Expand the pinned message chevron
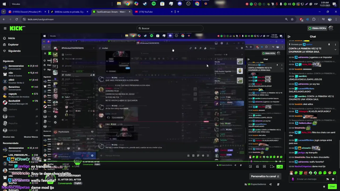The height and width of the screenshot is (191, 340). coord(335,50)
